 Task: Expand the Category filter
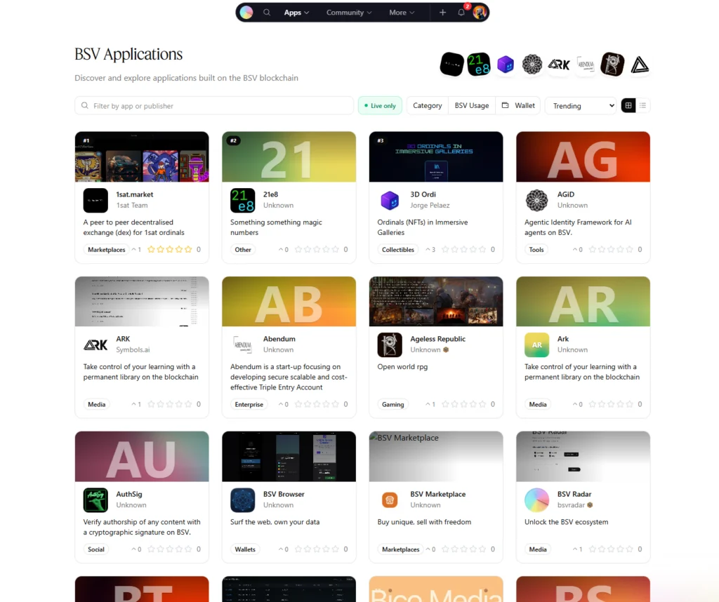pos(427,106)
